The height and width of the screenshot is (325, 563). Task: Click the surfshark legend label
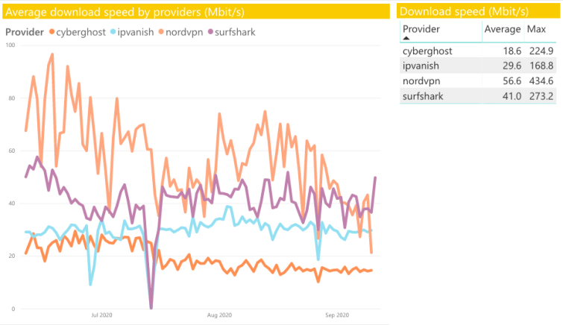tap(235, 32)
